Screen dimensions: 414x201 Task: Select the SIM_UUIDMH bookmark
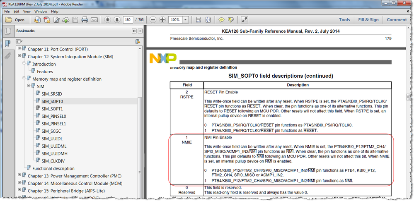[x=53, y=153]
